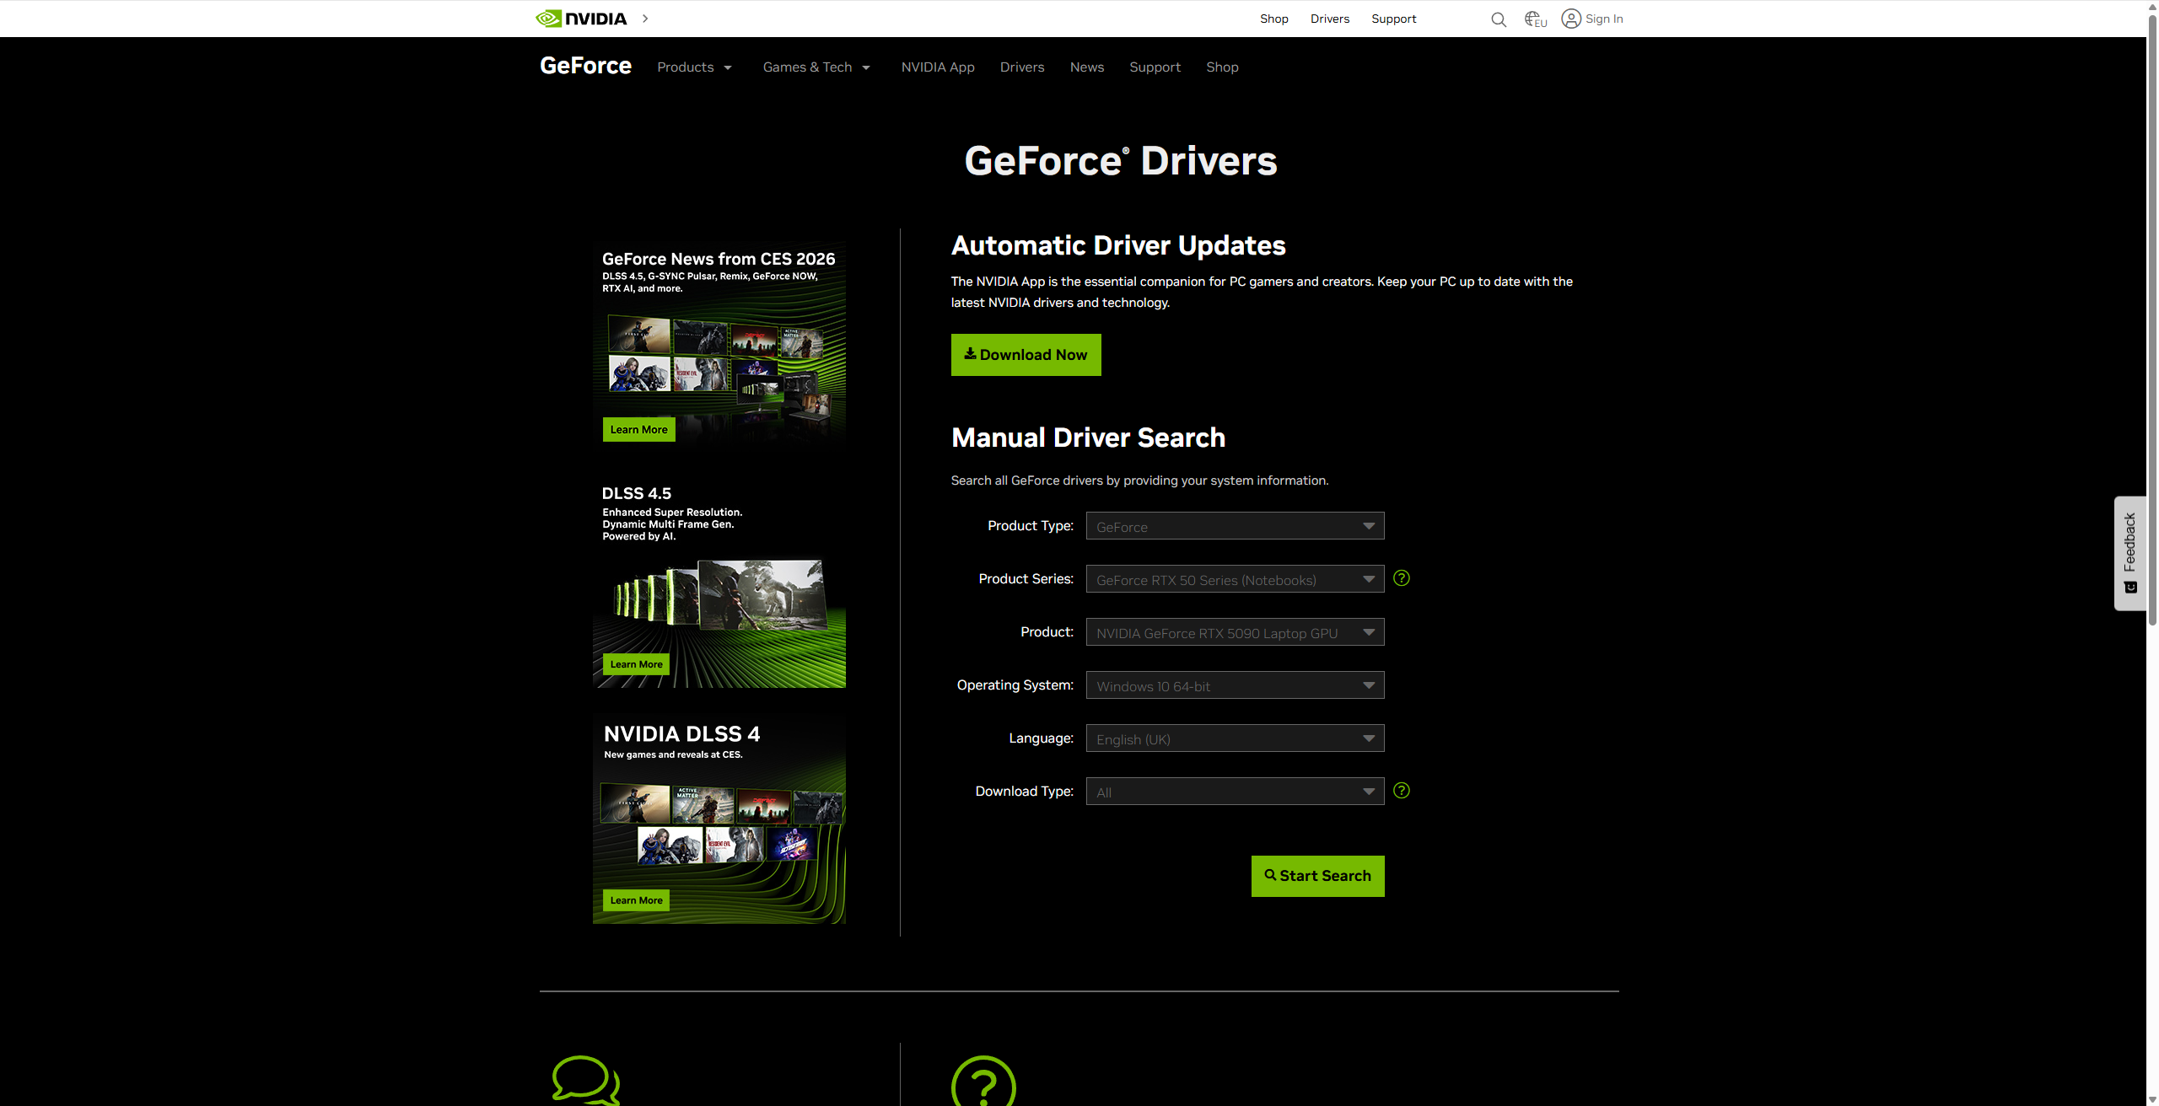Click Product Series help question icon
The height and width of the screenshot is (1106, 2159).
1401,578
